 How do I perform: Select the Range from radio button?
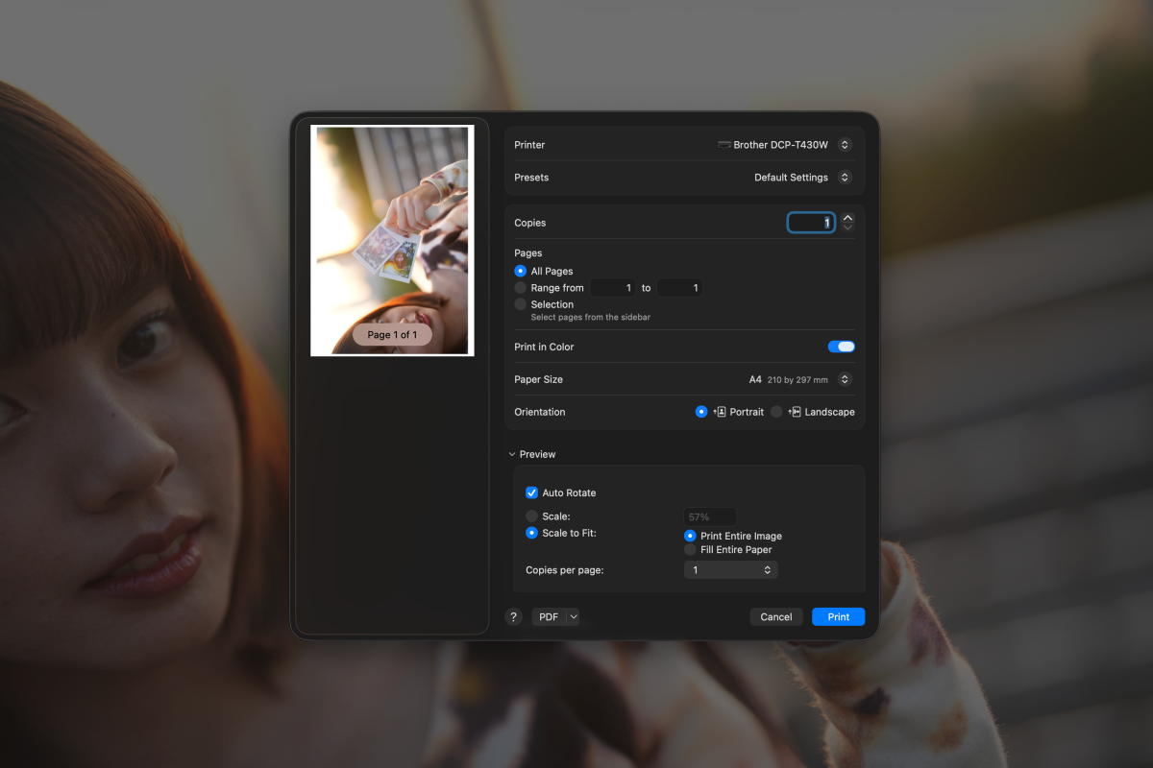[521, 288]
